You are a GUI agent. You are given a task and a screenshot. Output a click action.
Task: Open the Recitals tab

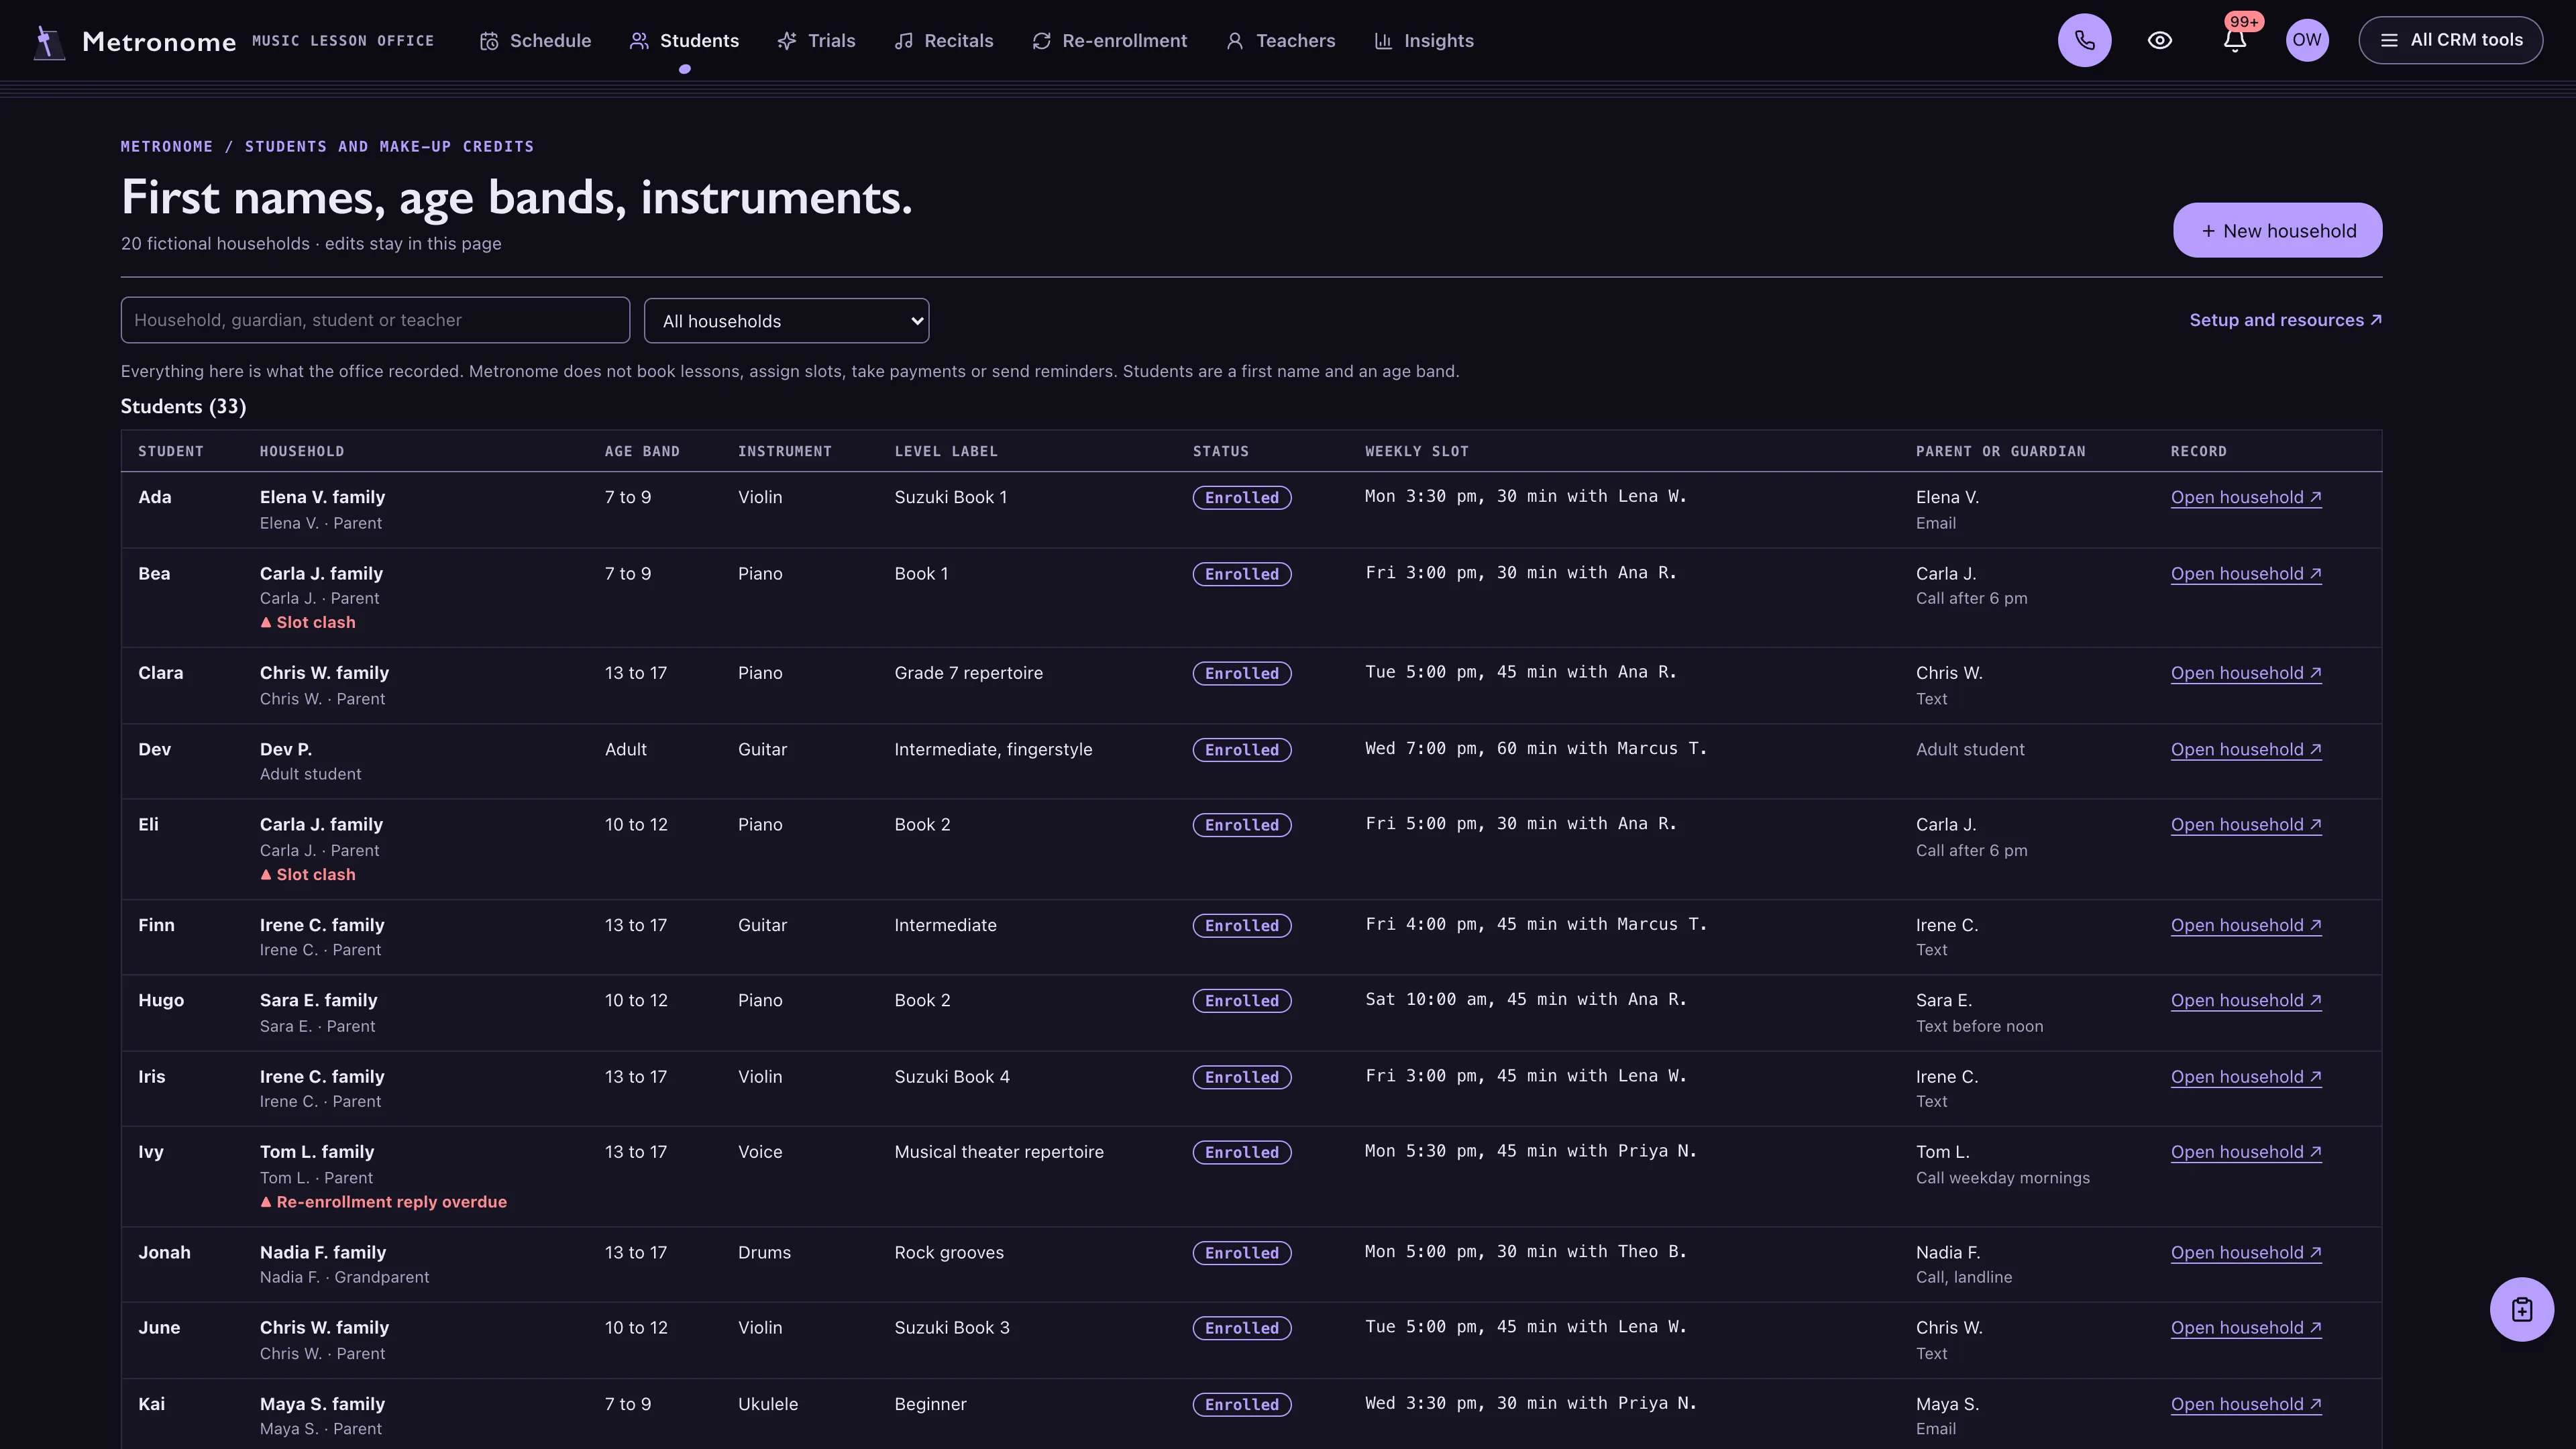pos(944,41)
